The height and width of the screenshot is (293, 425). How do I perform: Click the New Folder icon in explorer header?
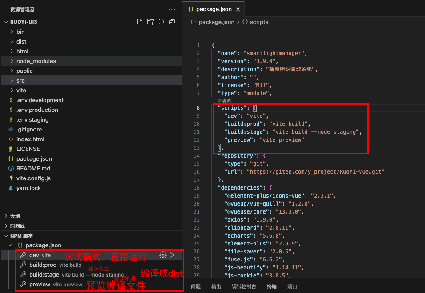click(x=151, y=22)
